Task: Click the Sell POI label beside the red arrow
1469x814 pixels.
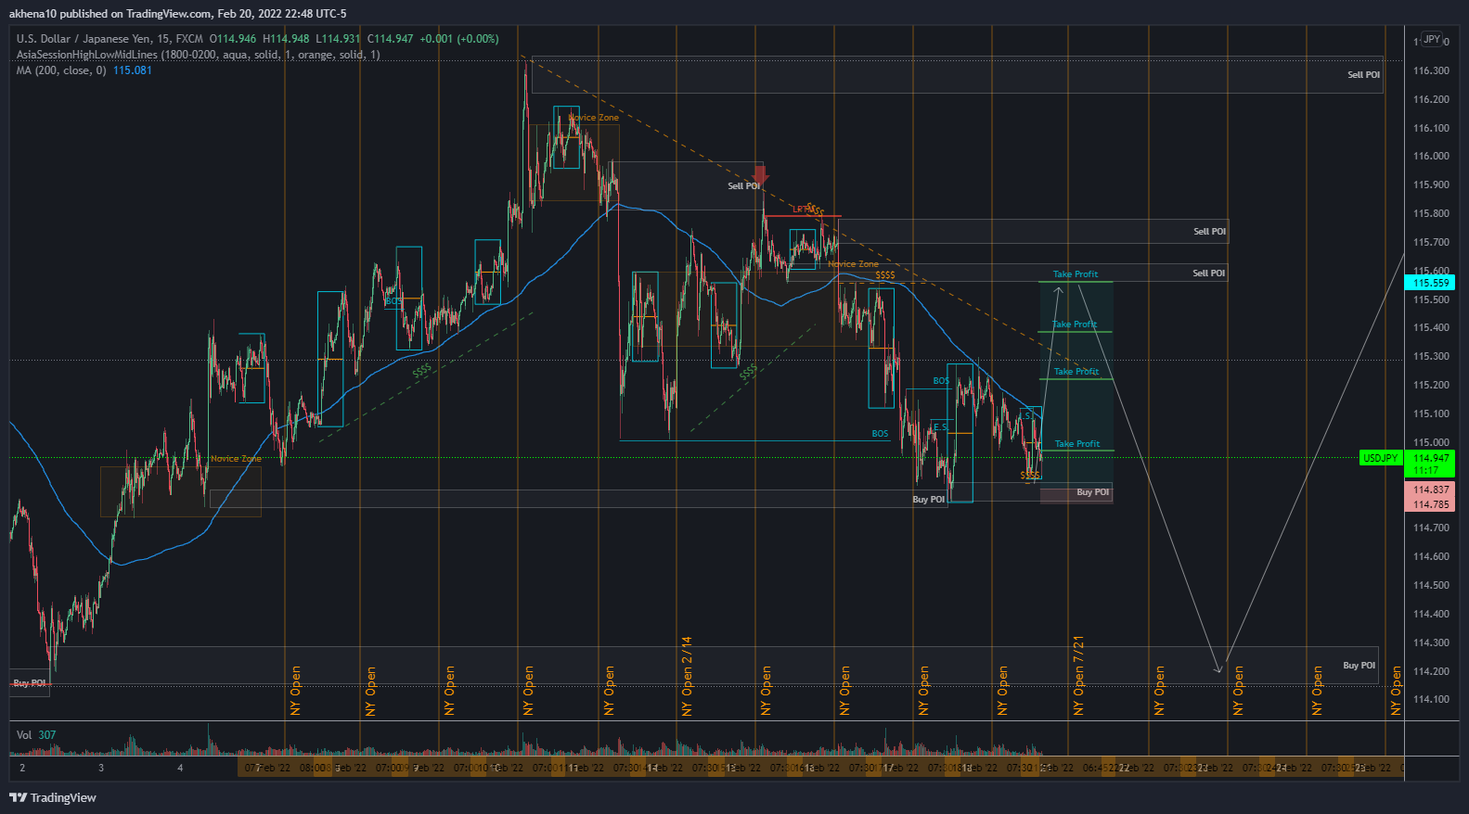Action: click(743, 186)
